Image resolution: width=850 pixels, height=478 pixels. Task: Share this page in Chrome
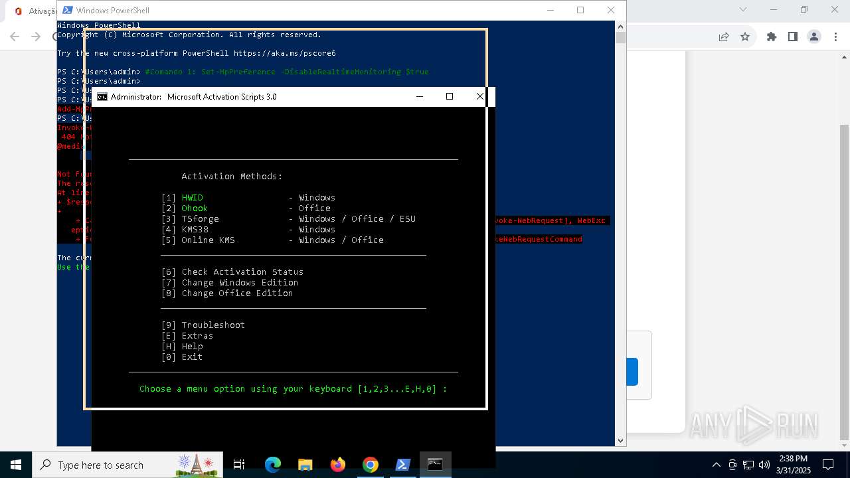pyautogui.click(x=724, y=37)
